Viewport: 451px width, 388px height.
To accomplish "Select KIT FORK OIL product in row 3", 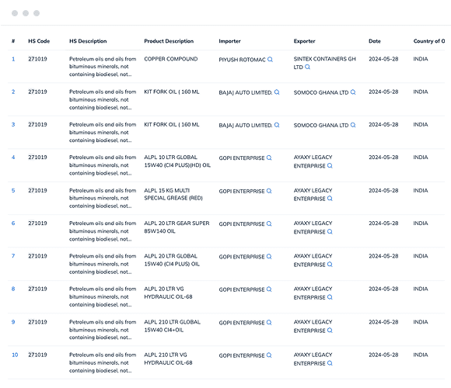I will (171, 125).
